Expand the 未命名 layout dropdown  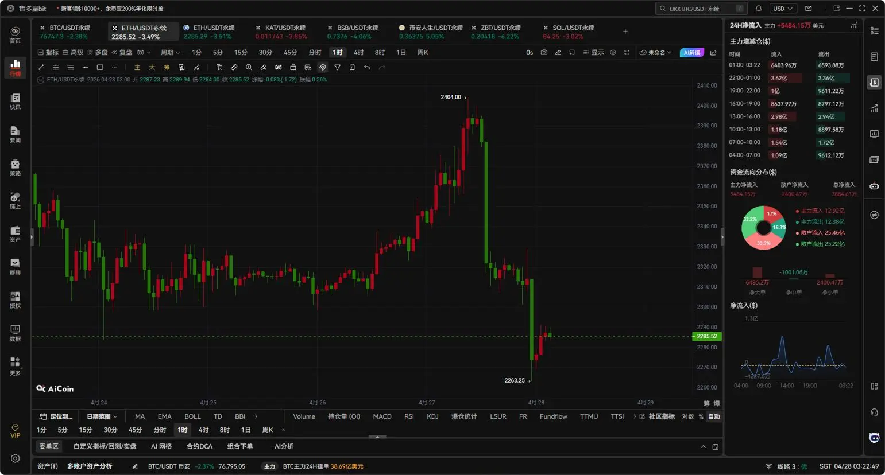655,52
